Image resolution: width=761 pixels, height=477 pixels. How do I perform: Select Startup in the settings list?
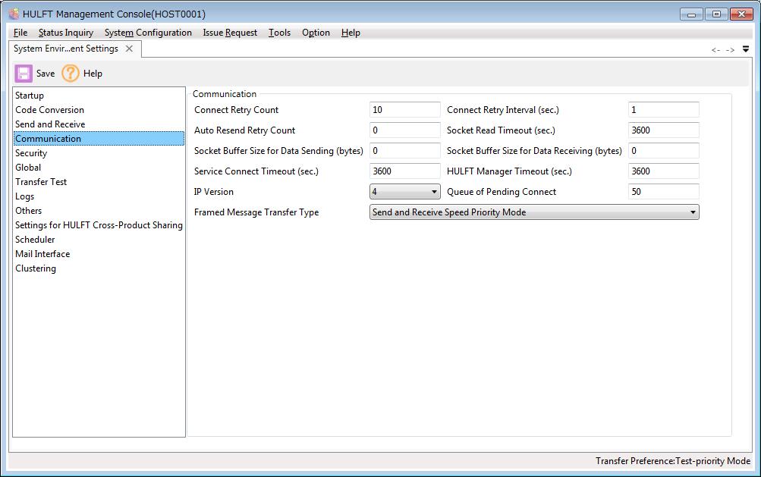(x=99, y=96)
